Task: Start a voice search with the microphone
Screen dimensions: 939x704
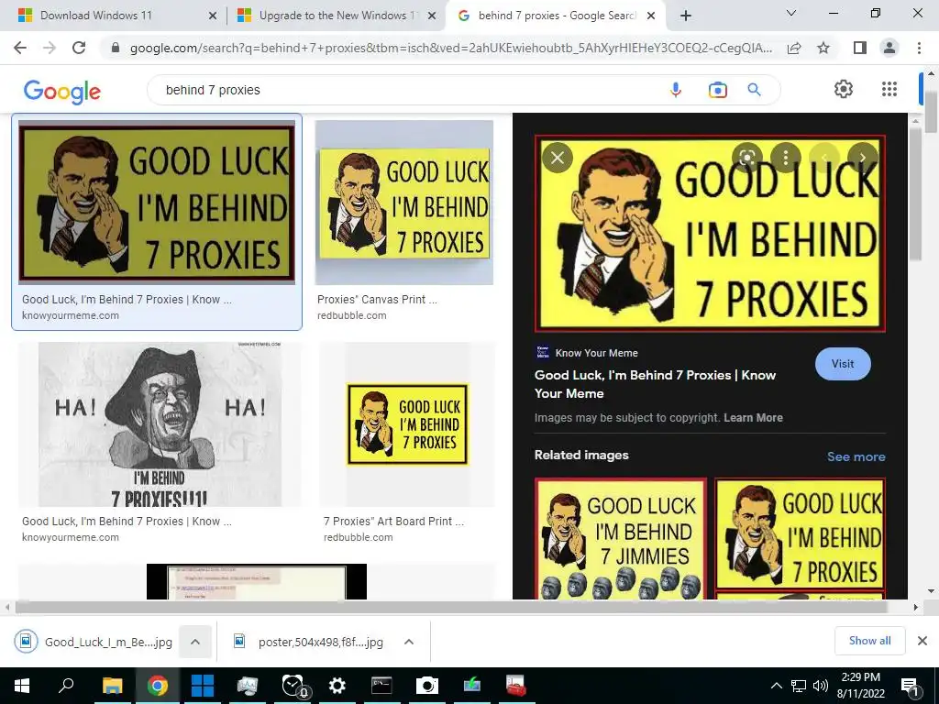Action: (676, 90)
